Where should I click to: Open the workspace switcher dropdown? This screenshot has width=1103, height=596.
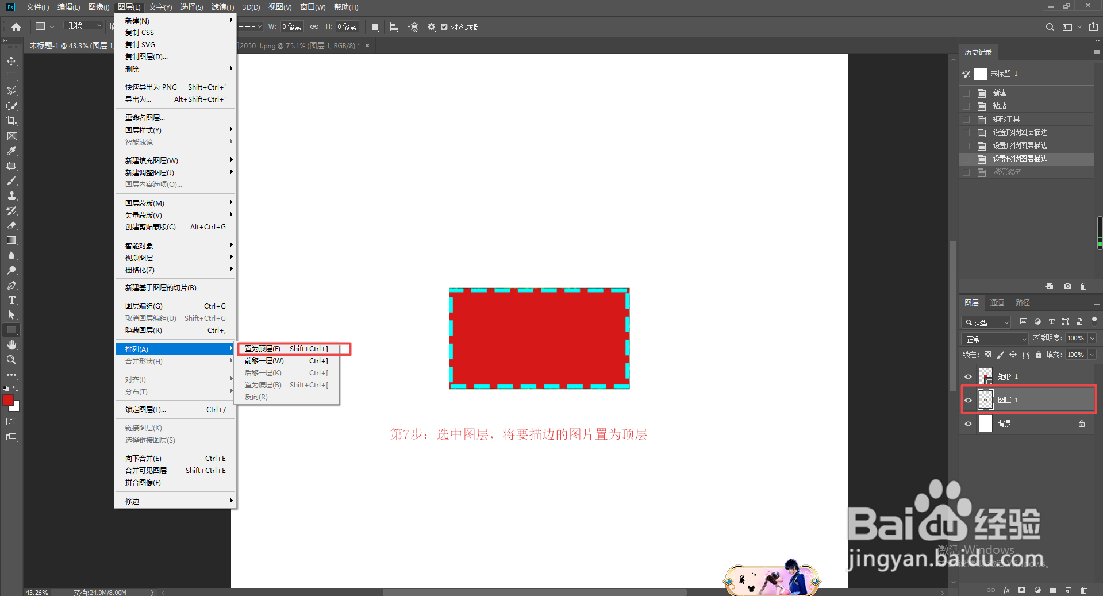(1071, 27)
